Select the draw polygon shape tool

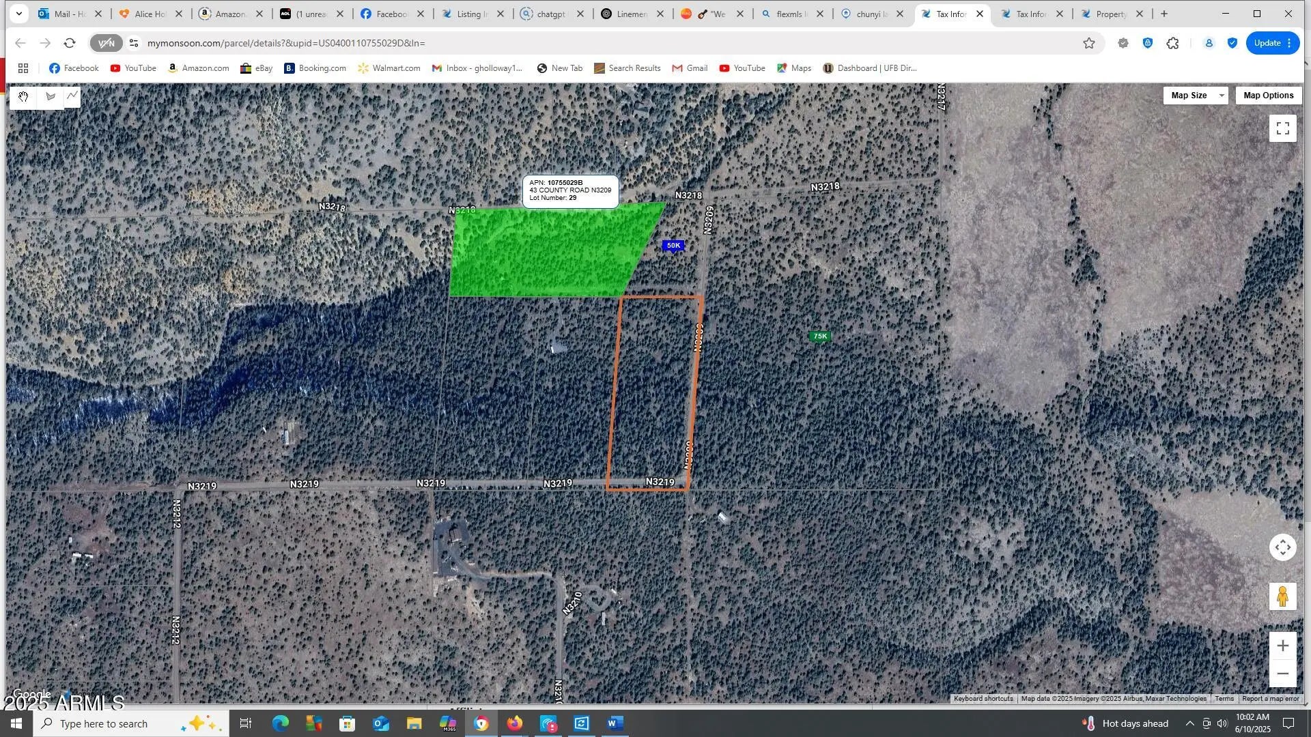(x=50, y=97)
